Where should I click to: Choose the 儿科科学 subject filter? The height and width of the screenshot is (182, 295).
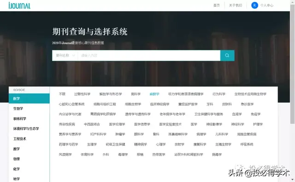click(222, 134)
